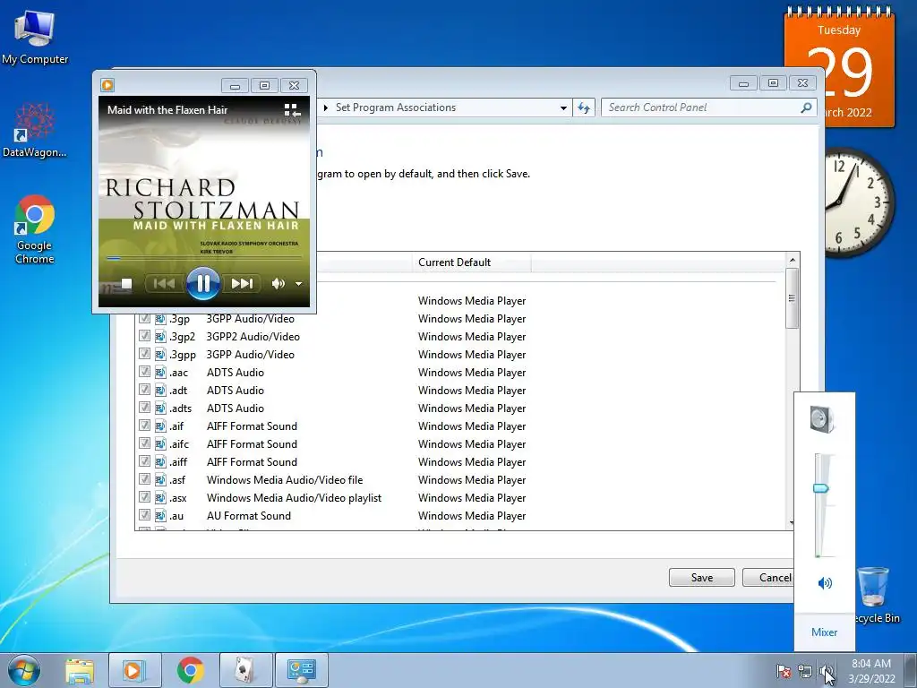Open the Solitaire taskbar button
Viewport: 917px width, 688px height.
pyautogui.click(x=245, y=670)
